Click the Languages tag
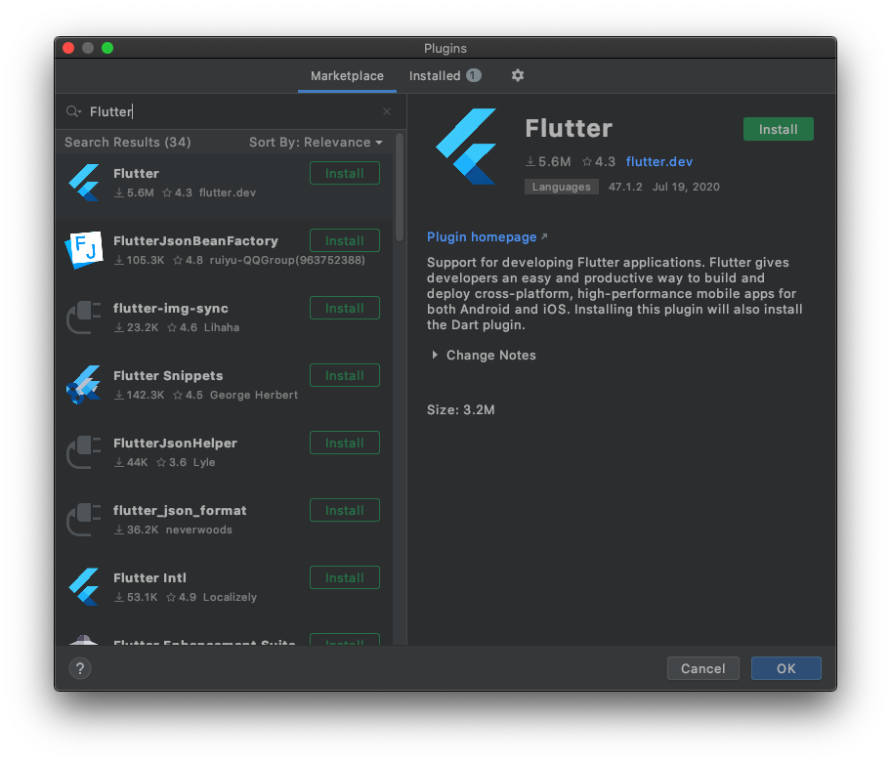The height and width of the screenshot is (763, 891). point(562,187)
